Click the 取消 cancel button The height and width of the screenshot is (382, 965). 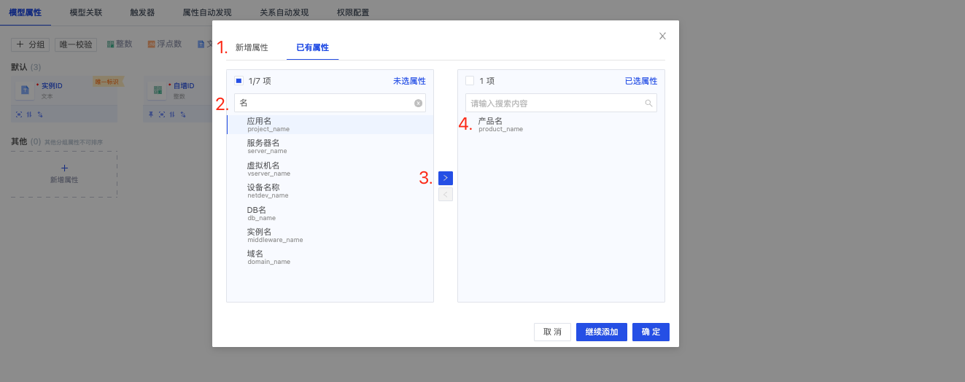pos(552,332)
